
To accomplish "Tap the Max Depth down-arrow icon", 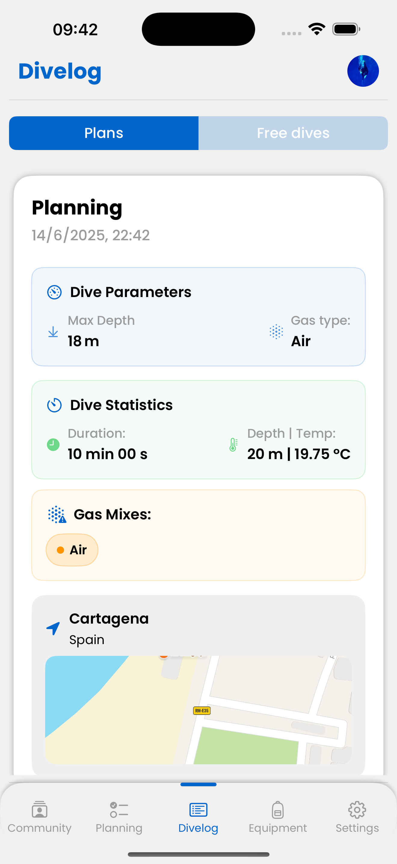I will [53, 332].
